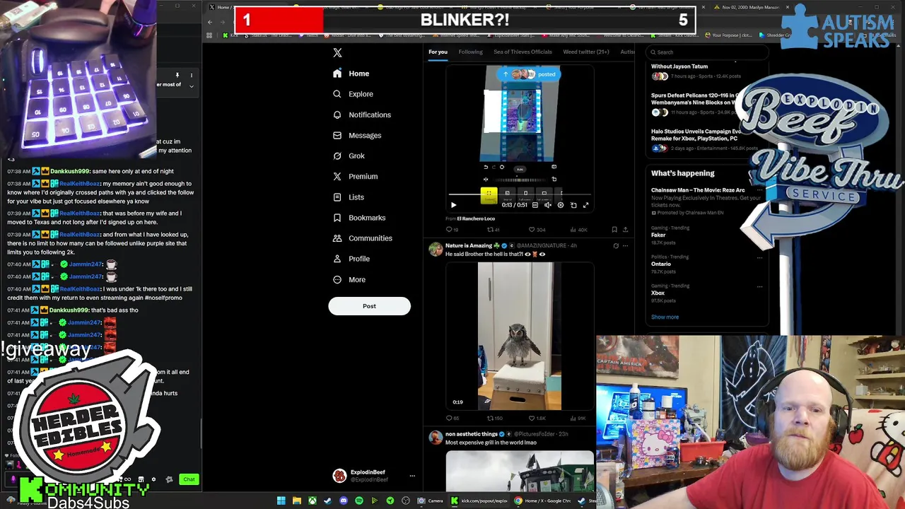Switch to the Weed twitter tab
The height and width of the screenshot is (509, 905).
(585, 52)
